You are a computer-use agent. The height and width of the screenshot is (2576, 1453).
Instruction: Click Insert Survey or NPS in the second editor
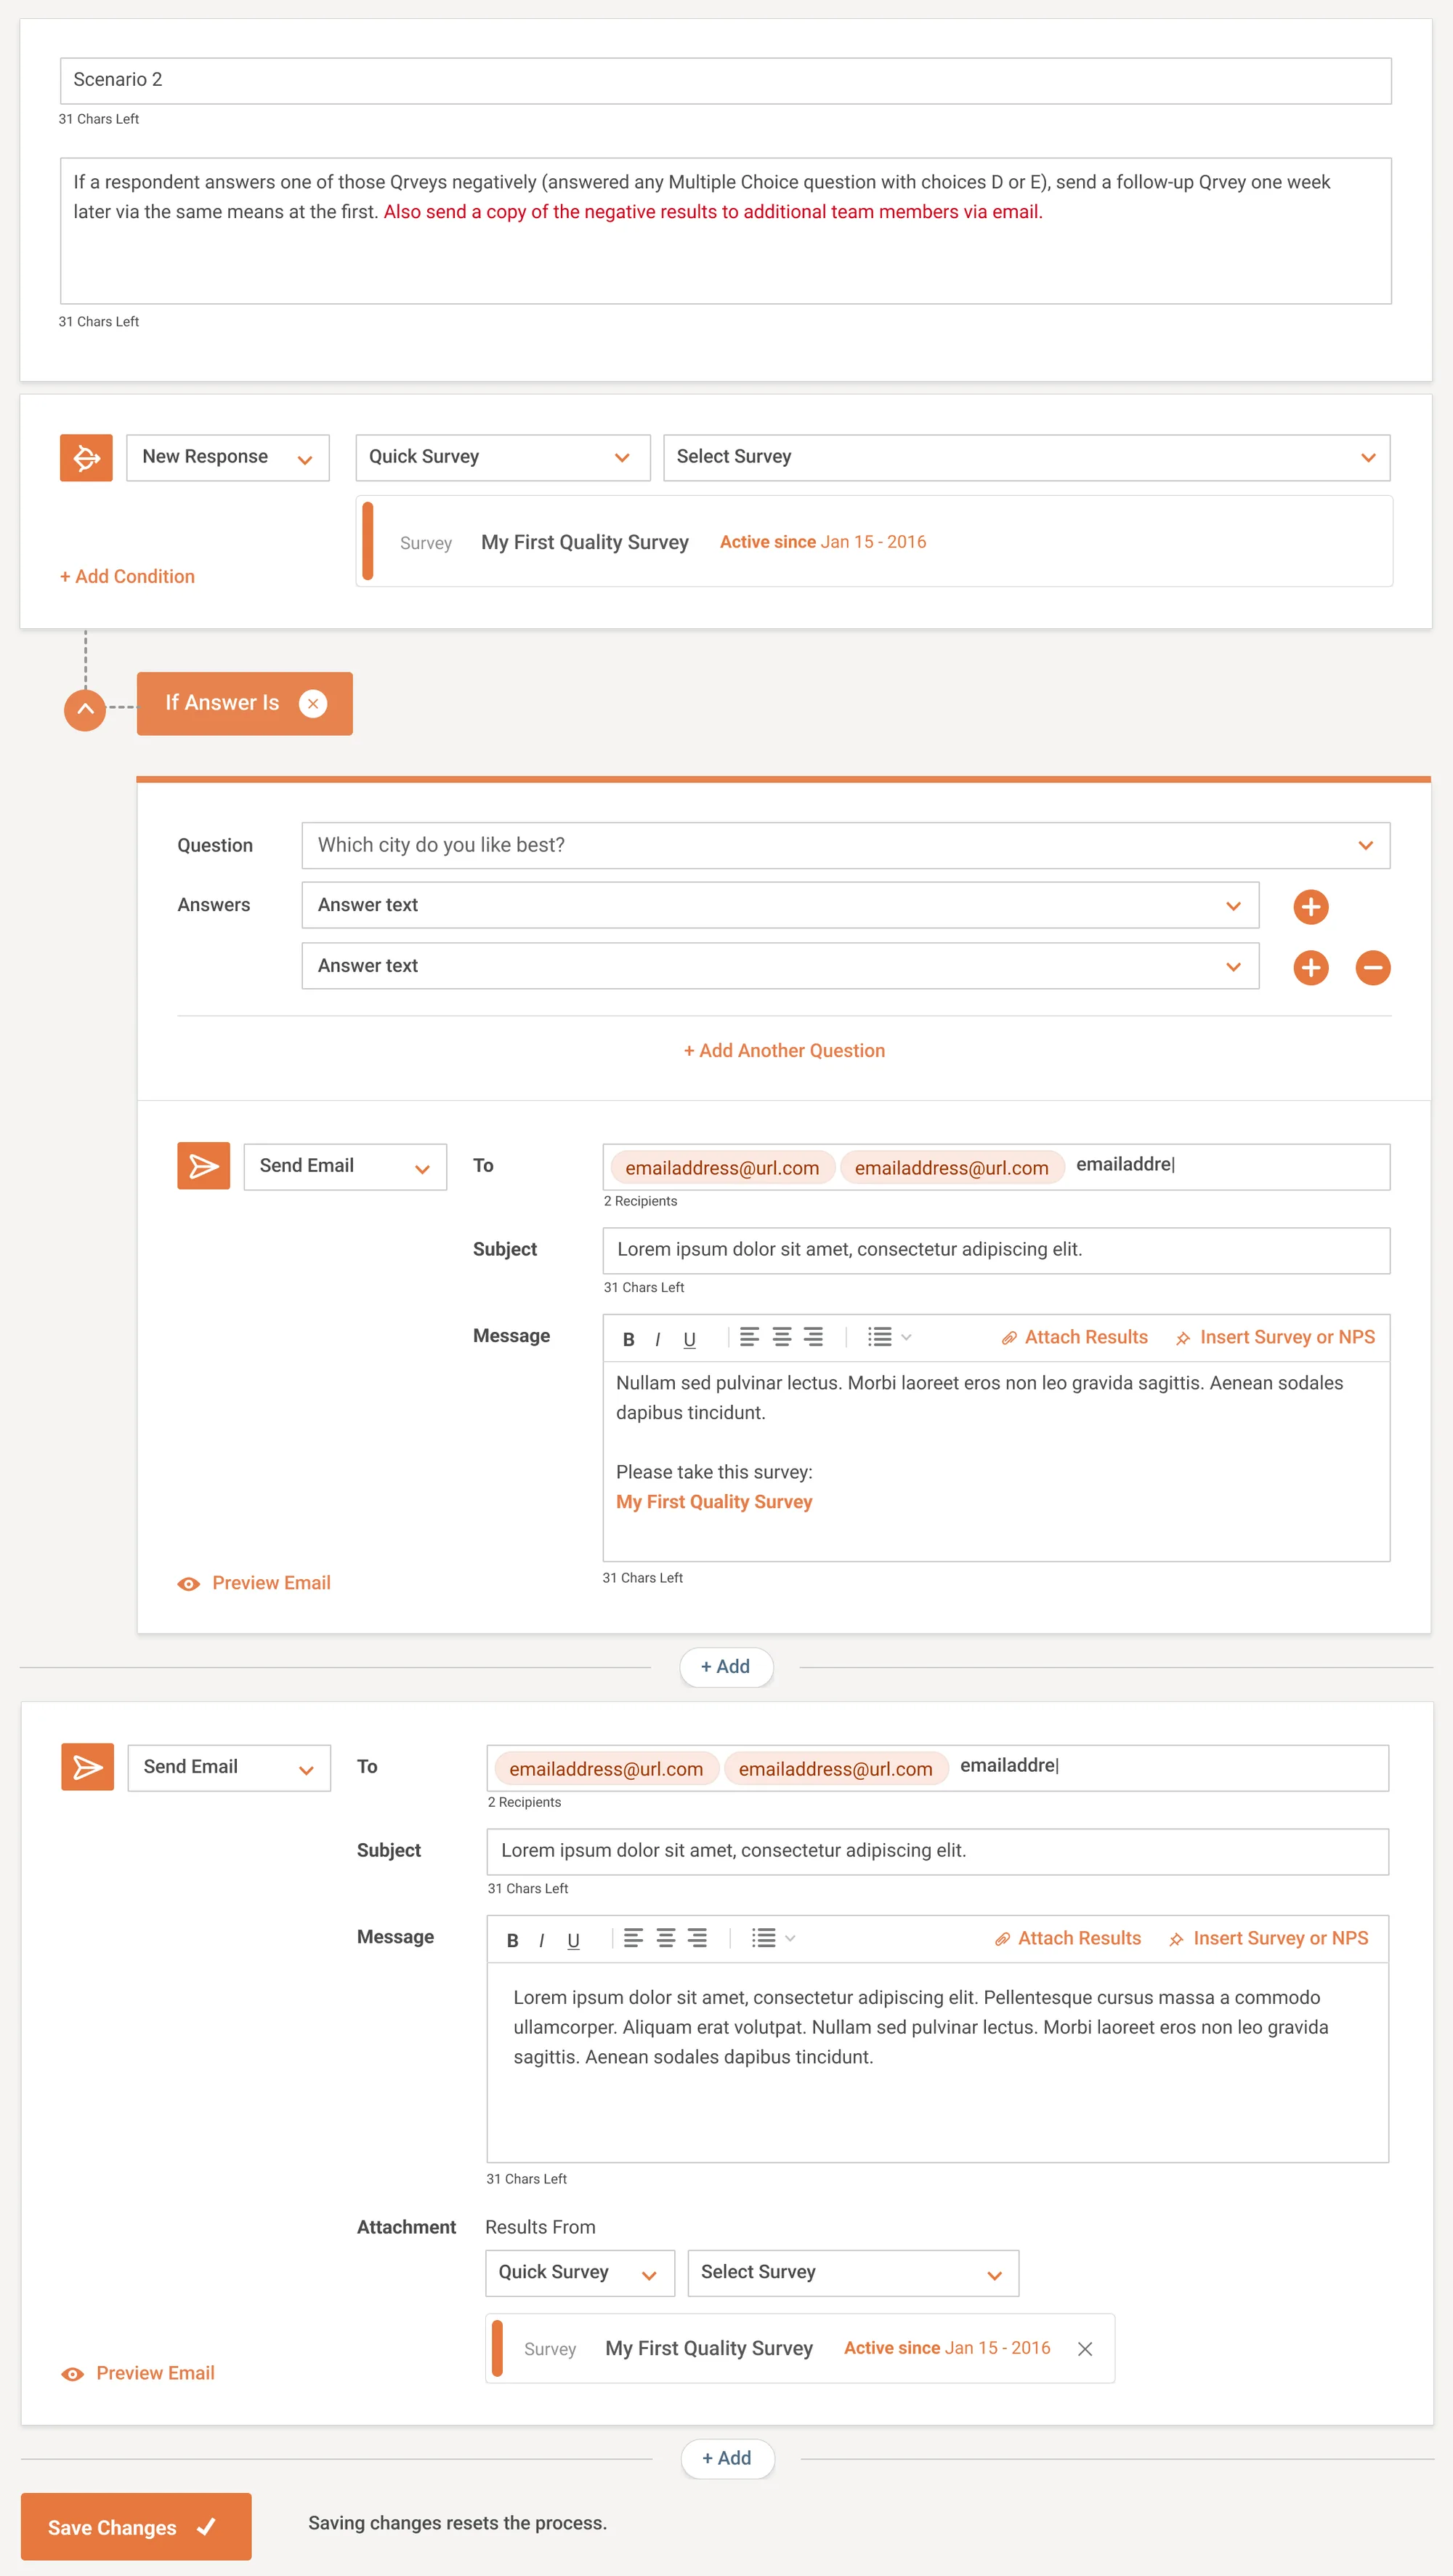tap(1268, 1938)
